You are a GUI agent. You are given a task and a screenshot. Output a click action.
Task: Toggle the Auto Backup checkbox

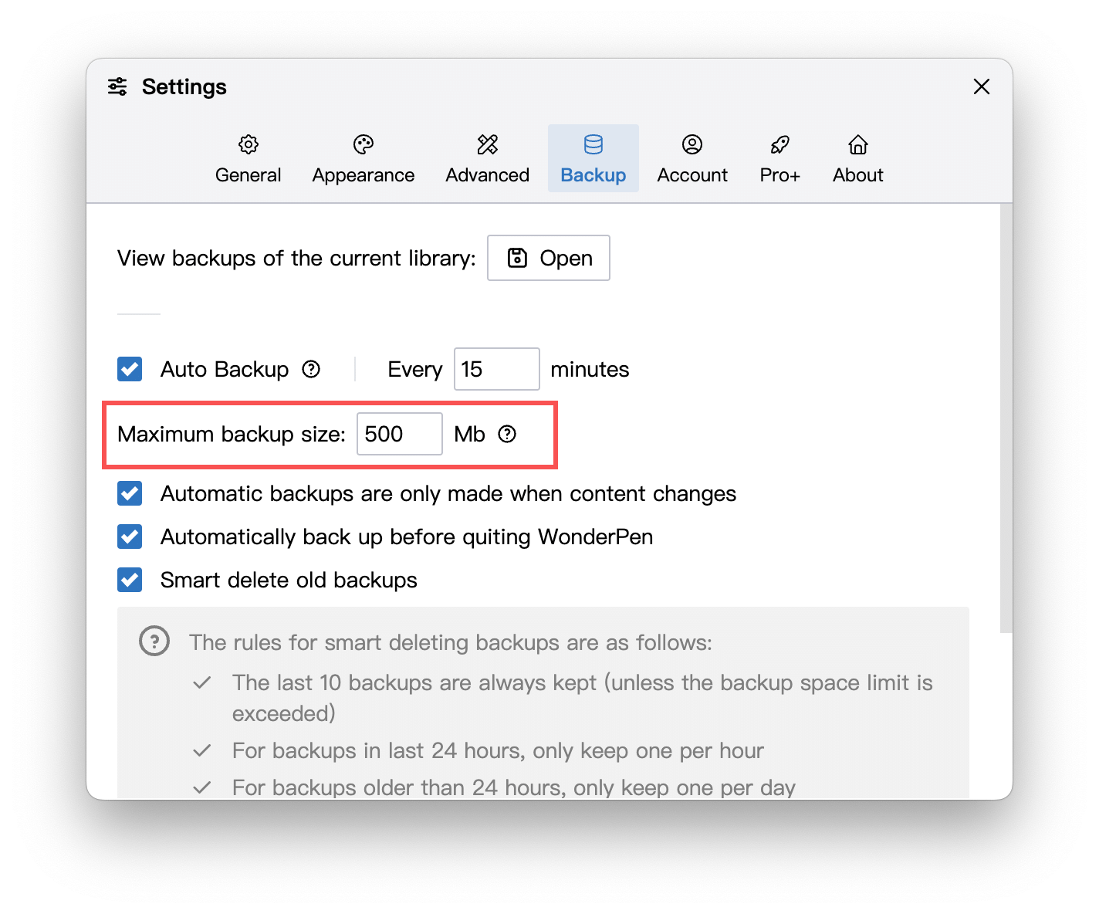click(x=130, y=369)
